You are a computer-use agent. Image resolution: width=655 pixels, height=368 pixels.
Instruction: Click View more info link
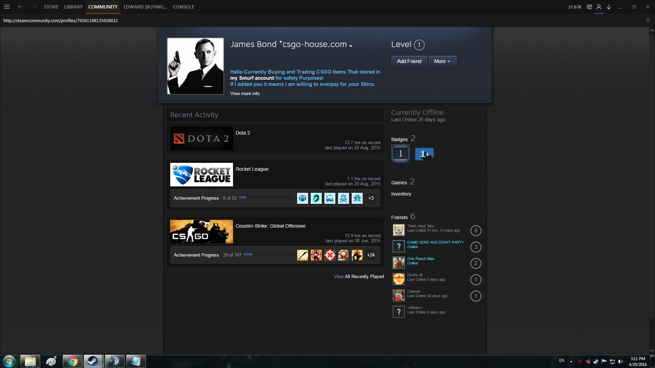click(245, 93)
